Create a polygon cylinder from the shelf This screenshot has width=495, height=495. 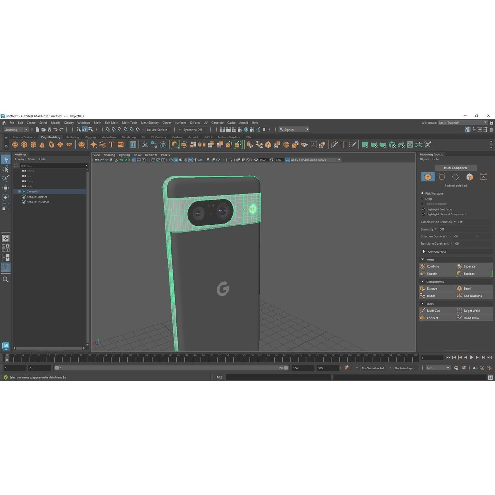coord(33,144)
